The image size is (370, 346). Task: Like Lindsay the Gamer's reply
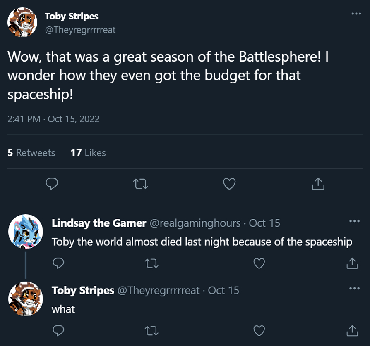(x=259, y=263)
